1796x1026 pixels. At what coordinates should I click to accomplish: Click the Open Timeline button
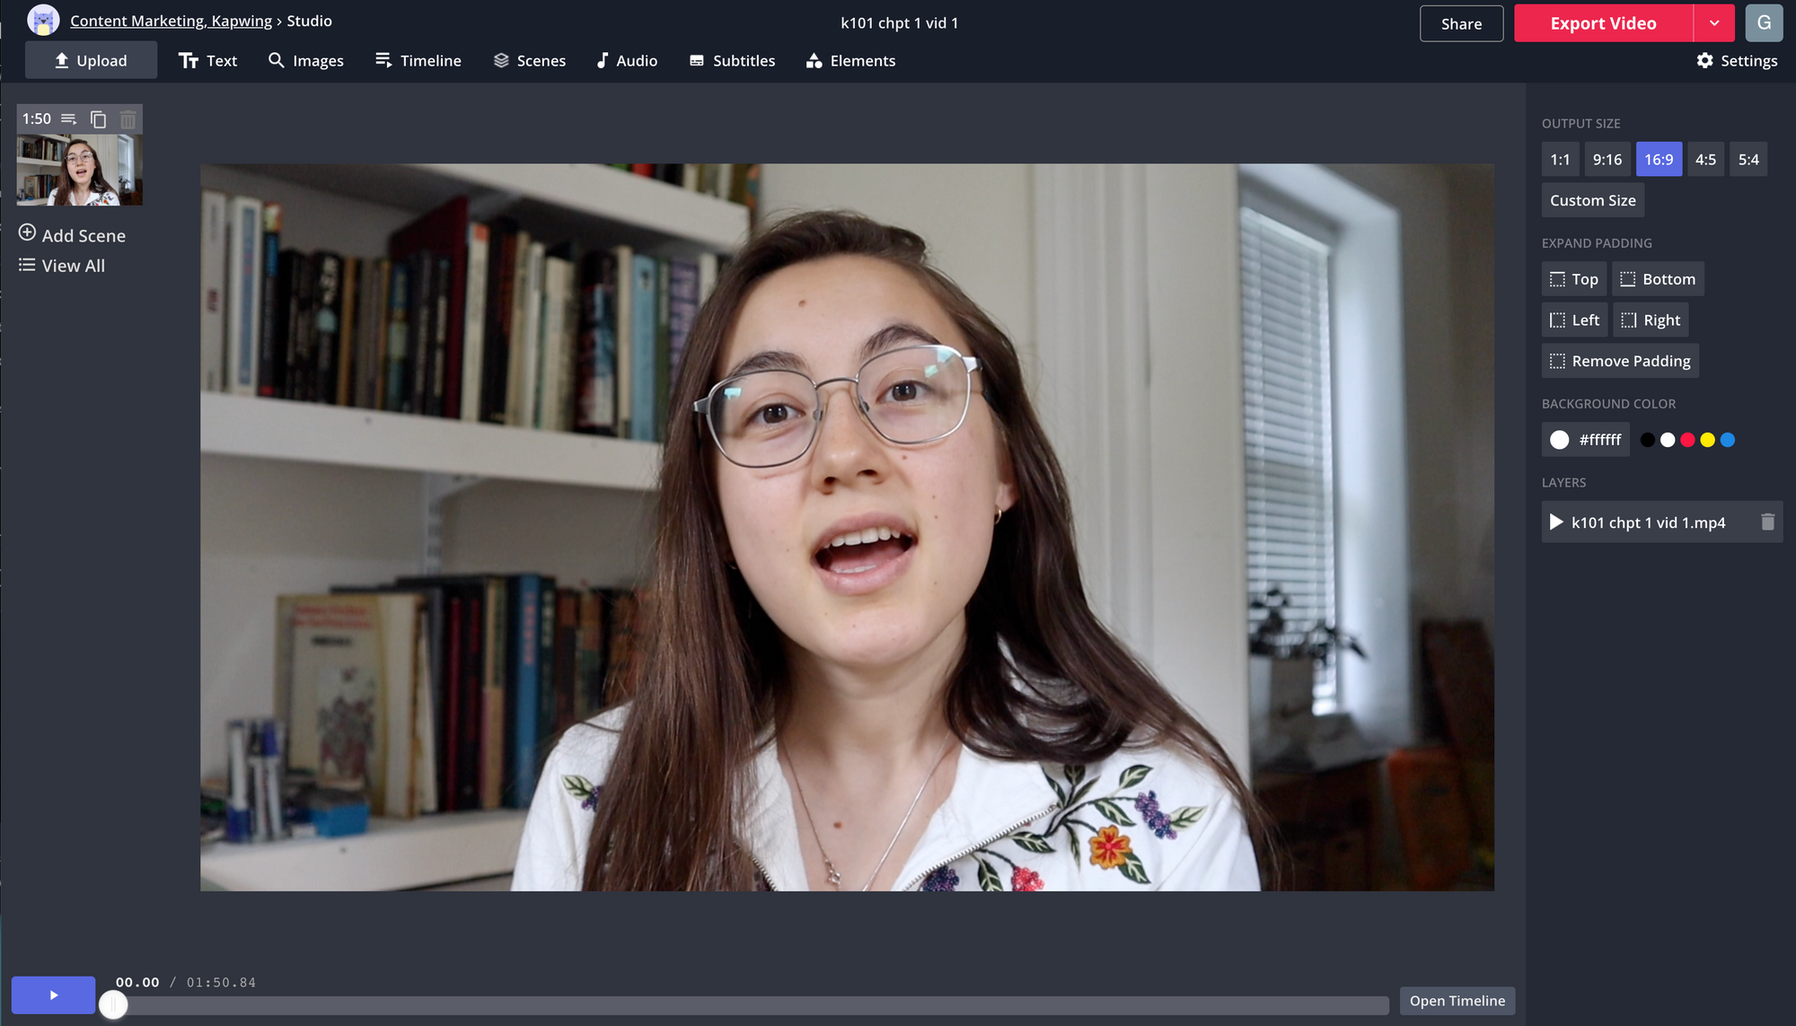pos(1457,1001)
